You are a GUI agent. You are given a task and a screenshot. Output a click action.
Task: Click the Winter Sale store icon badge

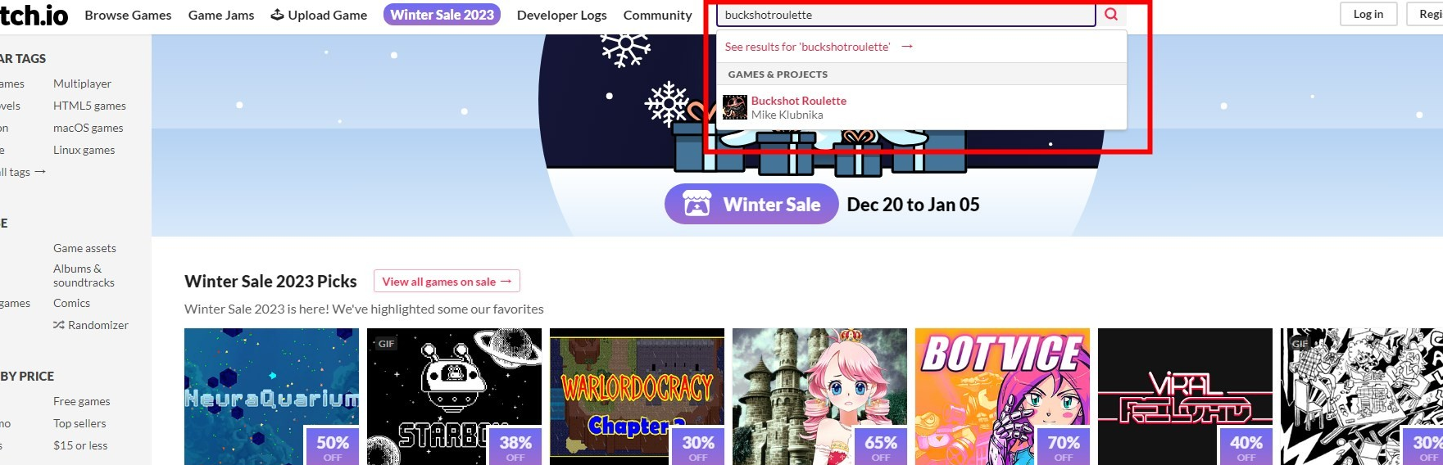697,204
